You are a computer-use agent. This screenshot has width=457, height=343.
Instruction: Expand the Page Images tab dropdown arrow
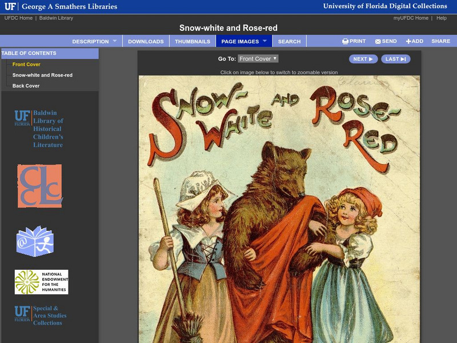click(264, 41)
